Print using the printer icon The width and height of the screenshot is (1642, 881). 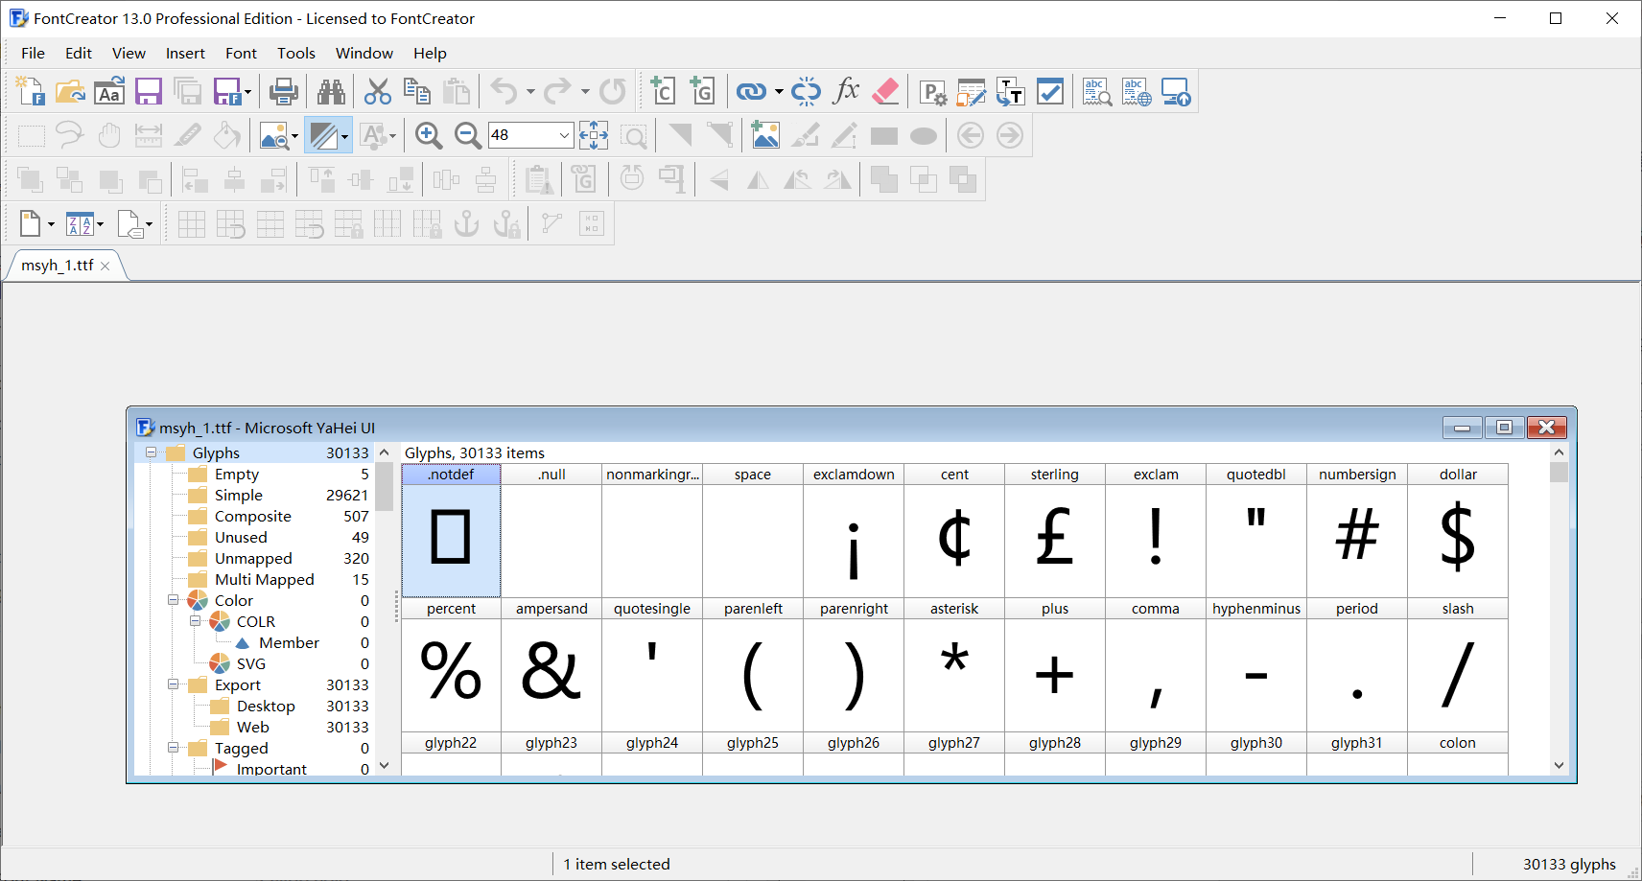click(283, 92)
